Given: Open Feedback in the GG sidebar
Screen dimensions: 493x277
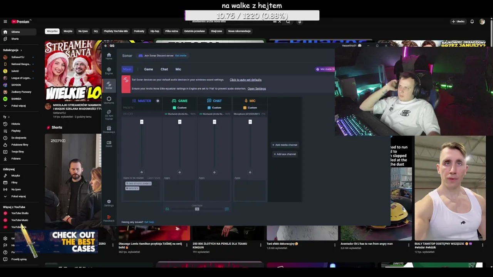Looking at the screenshot, I should (109, 218).
